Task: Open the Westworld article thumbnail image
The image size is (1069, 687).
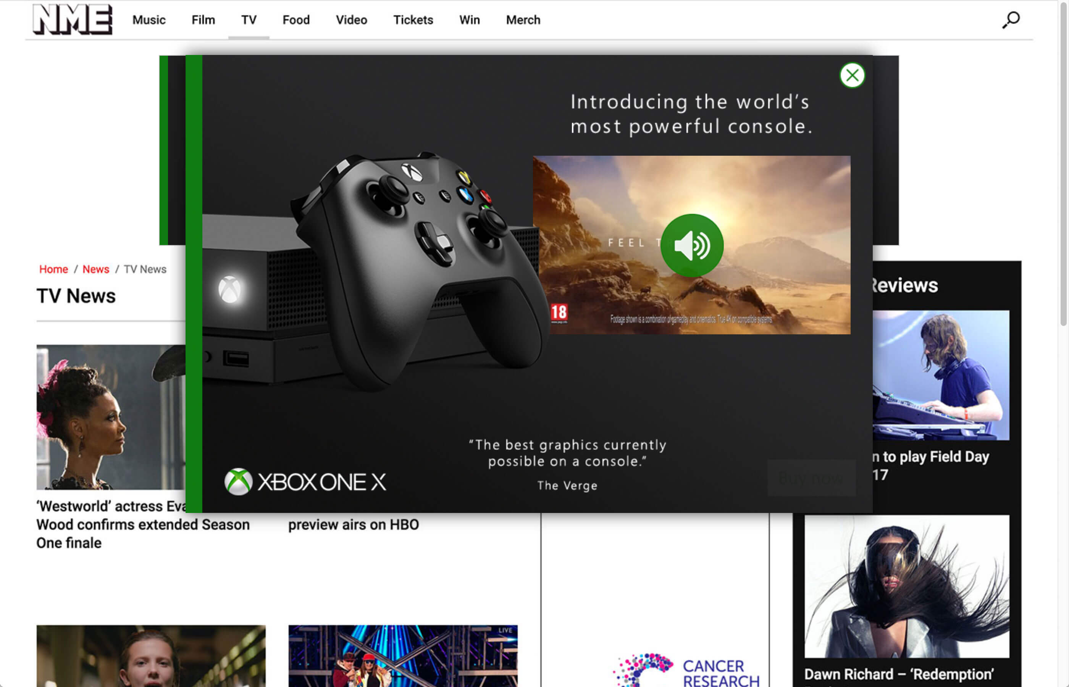Action: pos(111,417)
